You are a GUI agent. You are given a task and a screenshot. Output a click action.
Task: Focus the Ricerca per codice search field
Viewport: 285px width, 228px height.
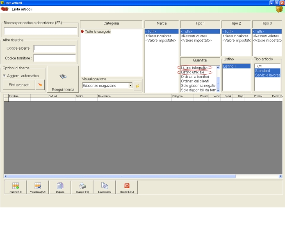point(41,31)
